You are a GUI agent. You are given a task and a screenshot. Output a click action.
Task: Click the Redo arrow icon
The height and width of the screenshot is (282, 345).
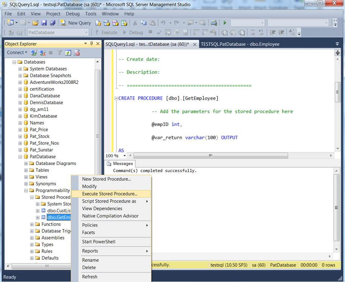click(x=177, y=23)
